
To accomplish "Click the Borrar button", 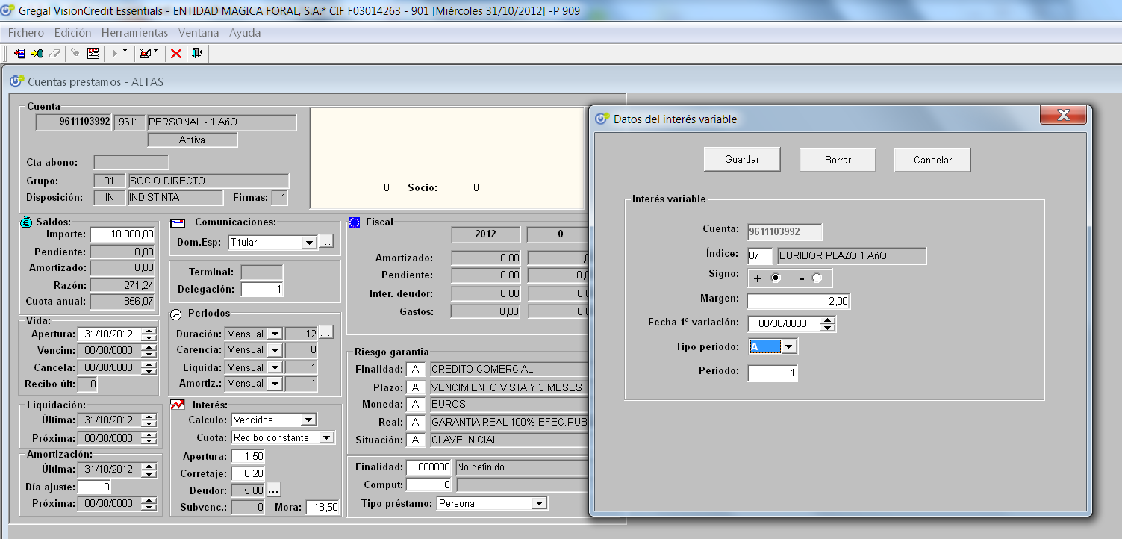I will coord(838,160).
